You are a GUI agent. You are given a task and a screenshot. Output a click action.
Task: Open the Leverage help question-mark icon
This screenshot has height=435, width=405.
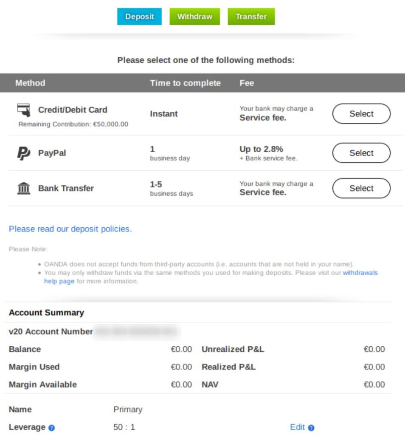51,429
